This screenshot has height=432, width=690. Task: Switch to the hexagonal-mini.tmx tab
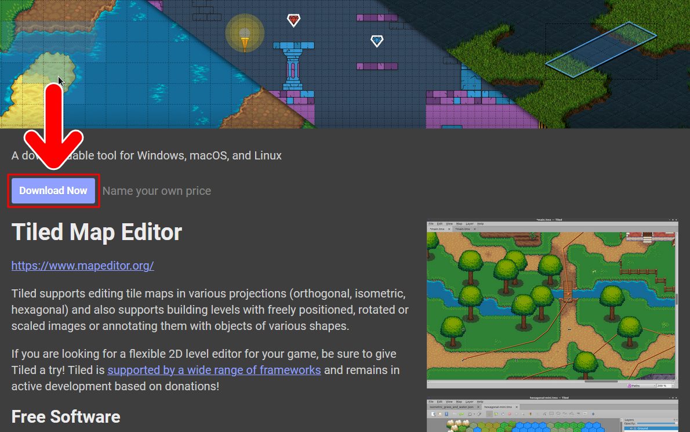(x=497, y=406)
